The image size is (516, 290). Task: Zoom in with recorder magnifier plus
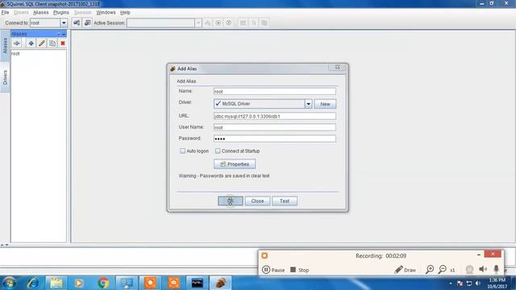tap(430, 270)
